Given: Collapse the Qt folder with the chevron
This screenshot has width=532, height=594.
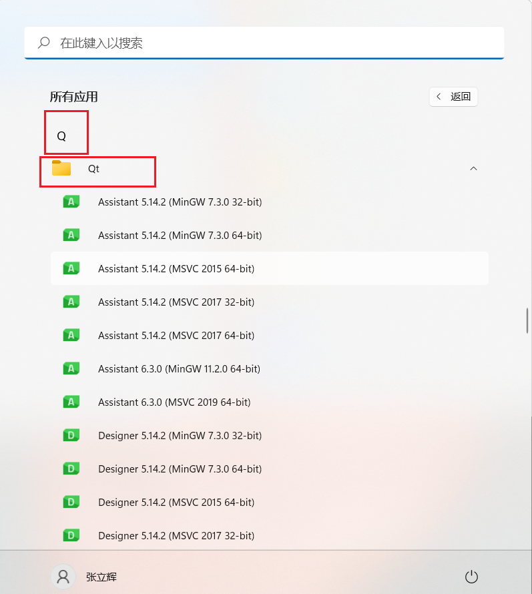Looking at the screenshot, I should 473,169.
